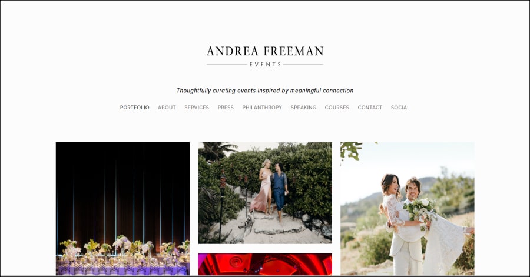Click the woman in the pink dress
Viewport: 530px width, 277px height.
pyautogui.click(x=264, y=186)
